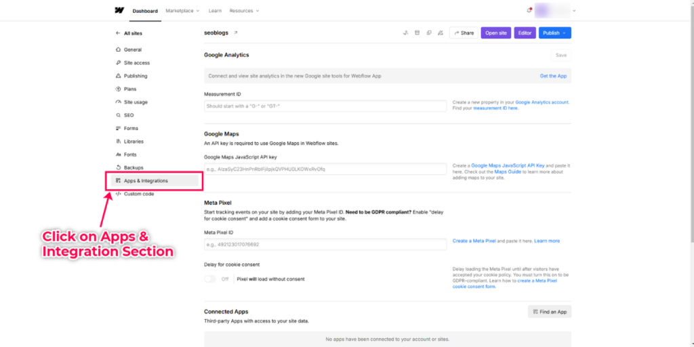Click the icon left of Share
This screenshot has width=694, height=347.
point(441,33)
